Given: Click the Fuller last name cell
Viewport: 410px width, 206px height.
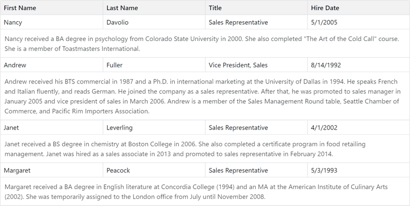Looking at the screenshot, I should pyautogui.click(x=114, y=65).
